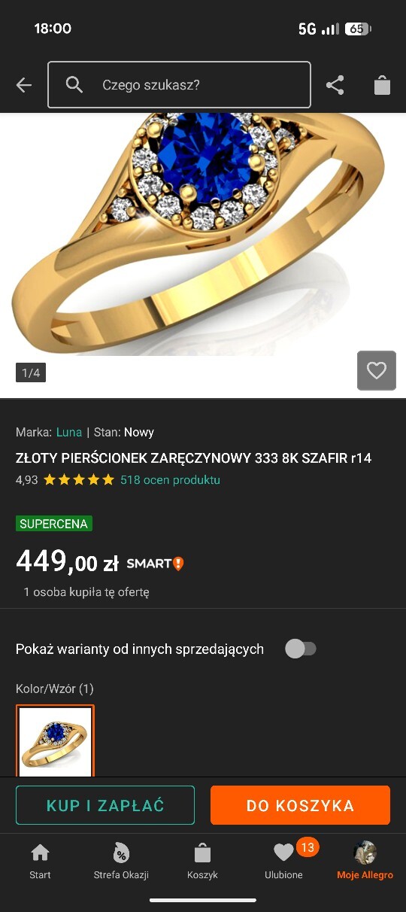Tap the search magnifier icon
Screen dimensions: 406x912
click(x=74, y=84)
